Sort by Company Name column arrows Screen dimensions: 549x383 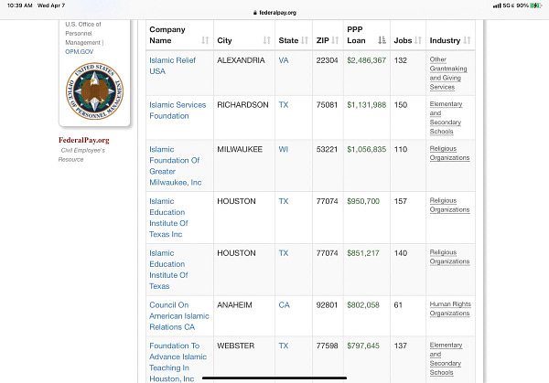[205, 40]
